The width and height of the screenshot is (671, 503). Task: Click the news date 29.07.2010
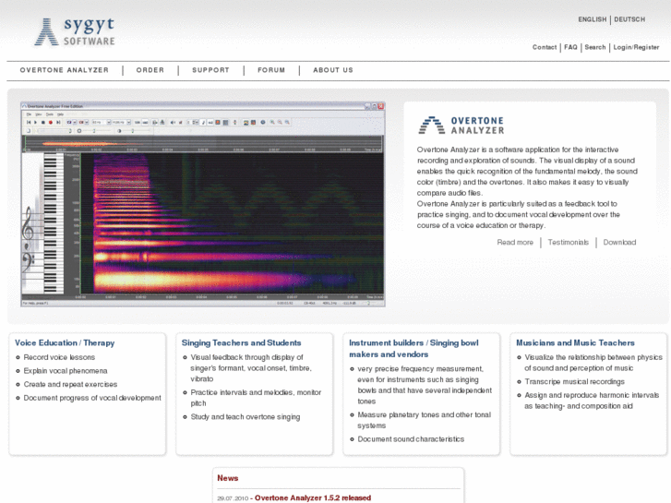[233, 498]
